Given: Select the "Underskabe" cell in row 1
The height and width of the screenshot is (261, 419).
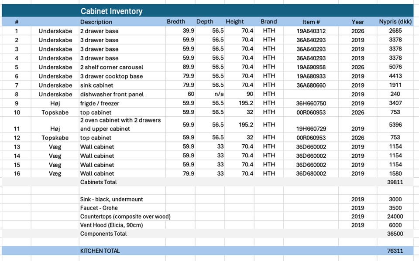Looking at the screenshot, I should point(55,31).
